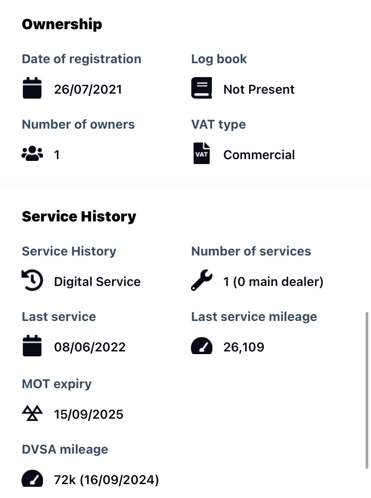Select the Service History section heading
371x498 pixels.
pos(79,217)
